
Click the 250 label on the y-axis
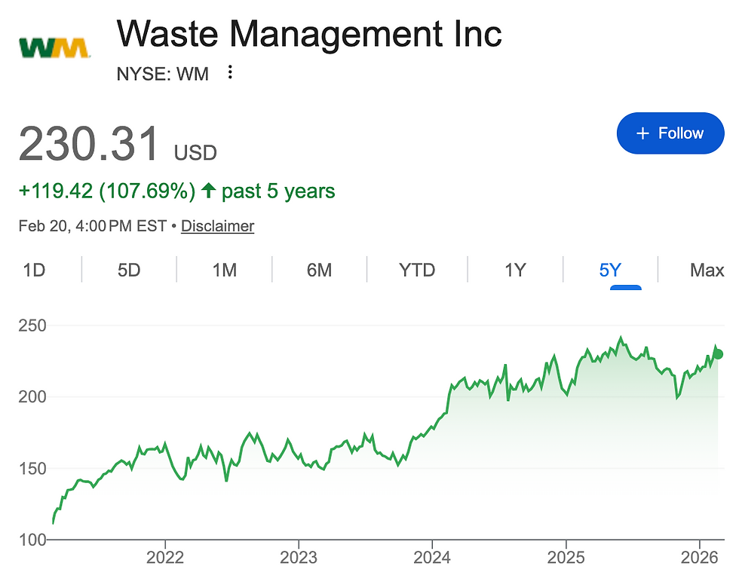click(x=32, y=326)
